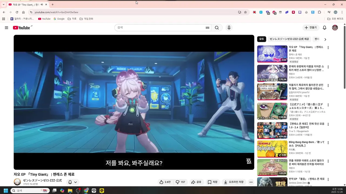Screen dimensions: 346x194
Task: Open File Explorer from the taskbar
Action: [x=70, y=190]
